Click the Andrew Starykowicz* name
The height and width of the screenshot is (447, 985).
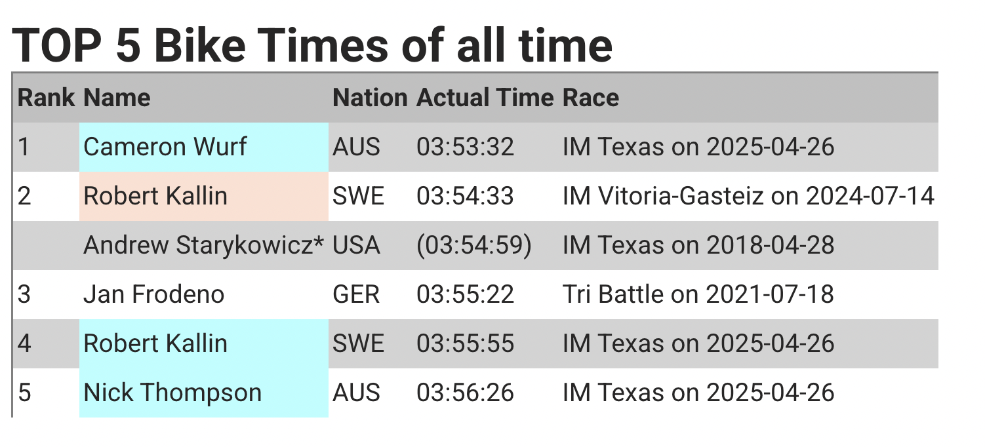tap(204, 245)
